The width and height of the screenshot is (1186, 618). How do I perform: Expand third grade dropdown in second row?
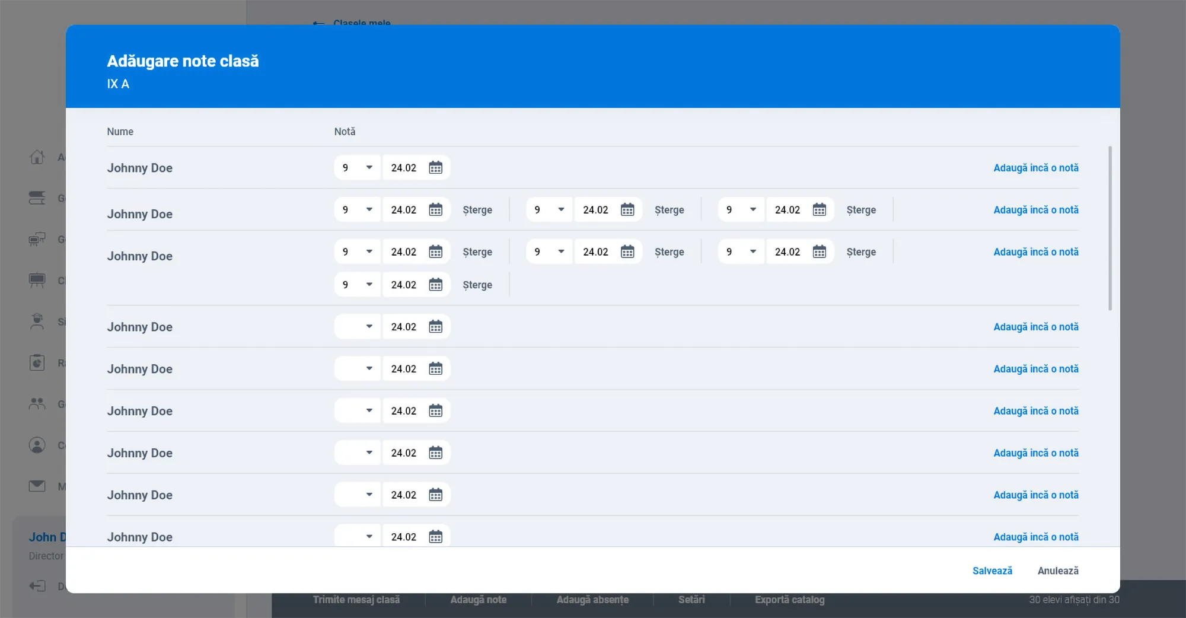pos(753,210)
